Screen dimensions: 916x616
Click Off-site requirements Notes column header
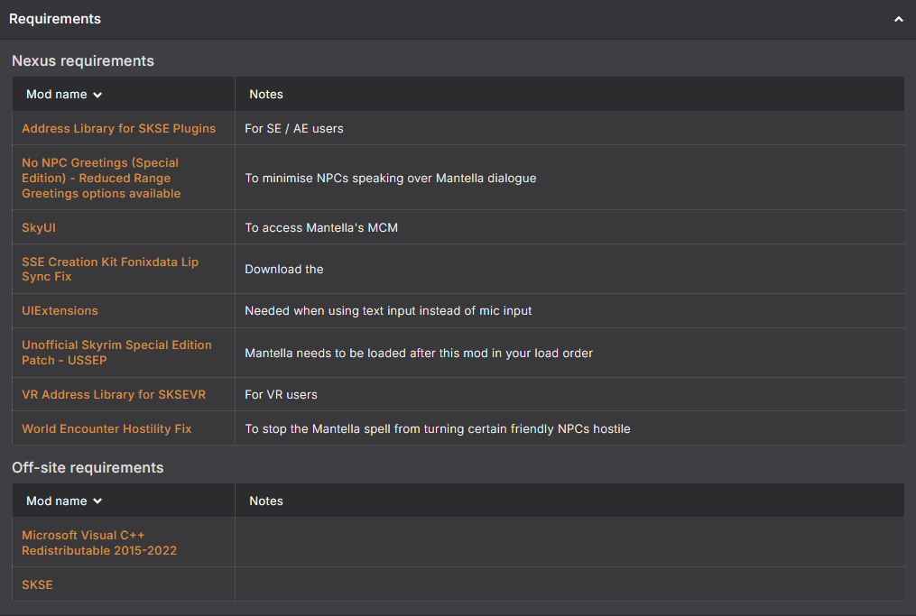(266, 501)
